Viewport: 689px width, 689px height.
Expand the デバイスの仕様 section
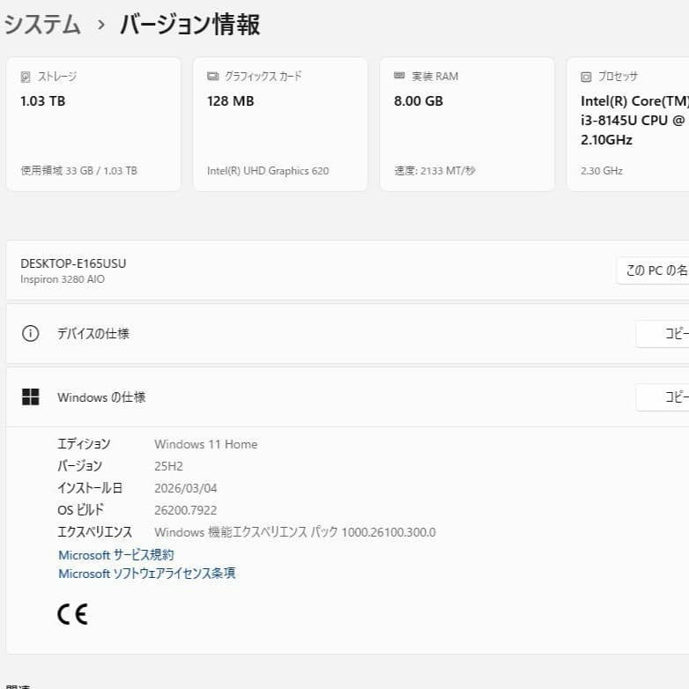pyautogui.click(x=347, y=334)
